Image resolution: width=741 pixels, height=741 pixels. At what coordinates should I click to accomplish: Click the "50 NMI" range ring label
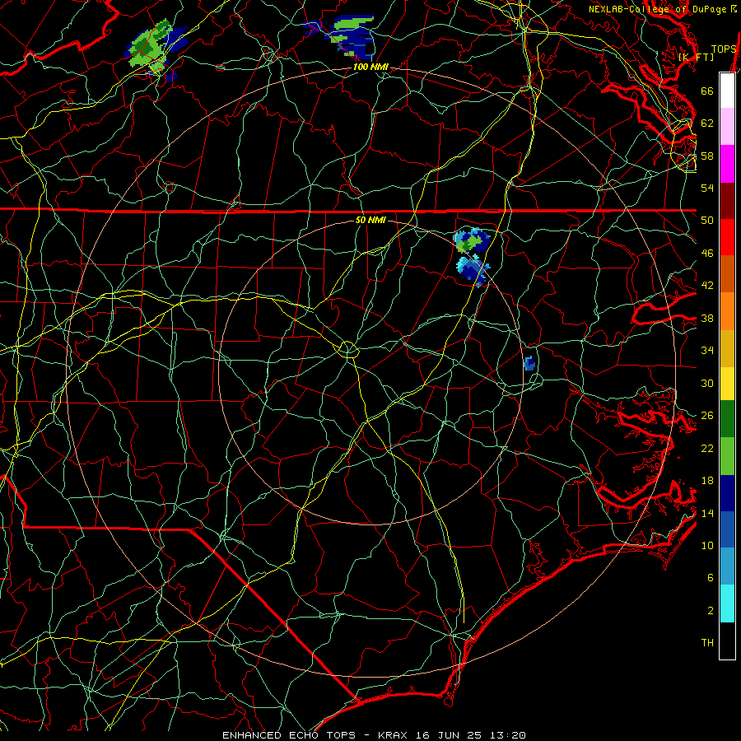point(370,220)
